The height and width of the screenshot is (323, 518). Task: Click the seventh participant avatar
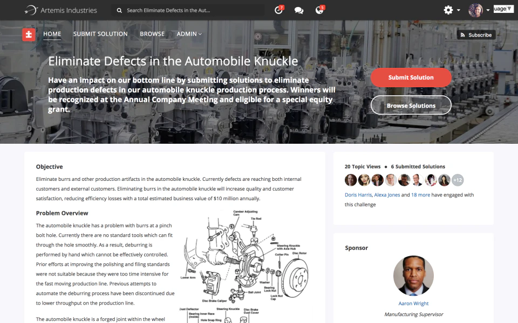431,180
